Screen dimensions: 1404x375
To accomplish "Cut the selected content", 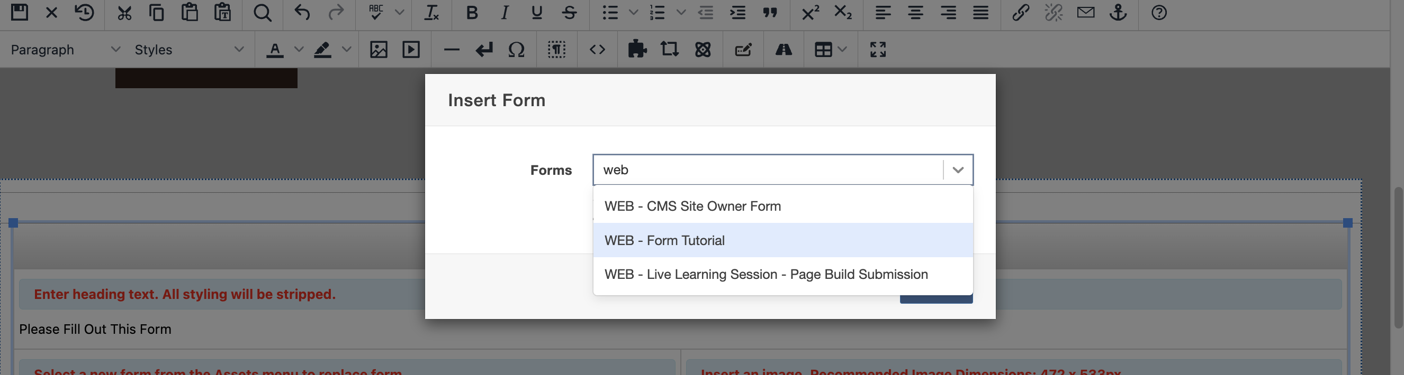I will [124, 13].
